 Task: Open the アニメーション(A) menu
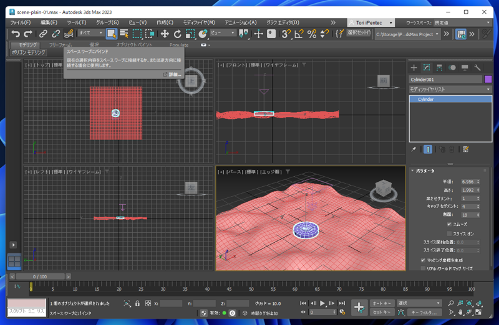(x=241, y=22)
